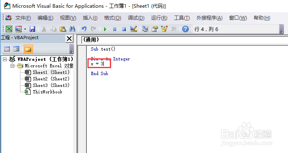Open the 文件(F) menu
Screen dimensions: 288x153
[x=23, y=18]
